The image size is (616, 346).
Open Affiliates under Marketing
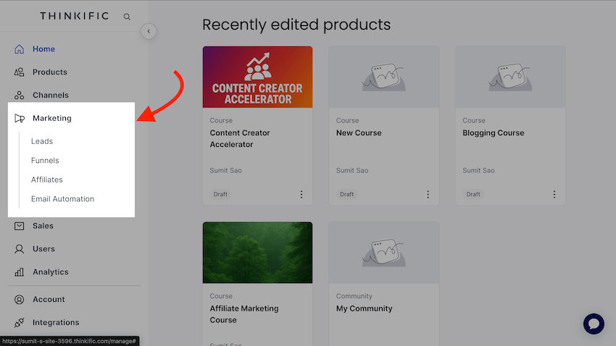47,180
